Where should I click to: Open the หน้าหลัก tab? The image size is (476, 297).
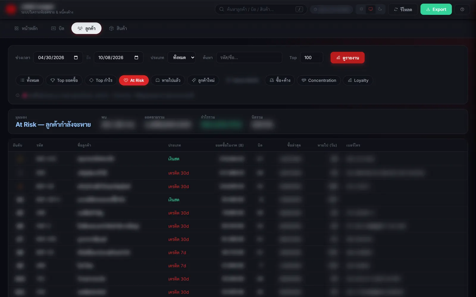point(26,29)
